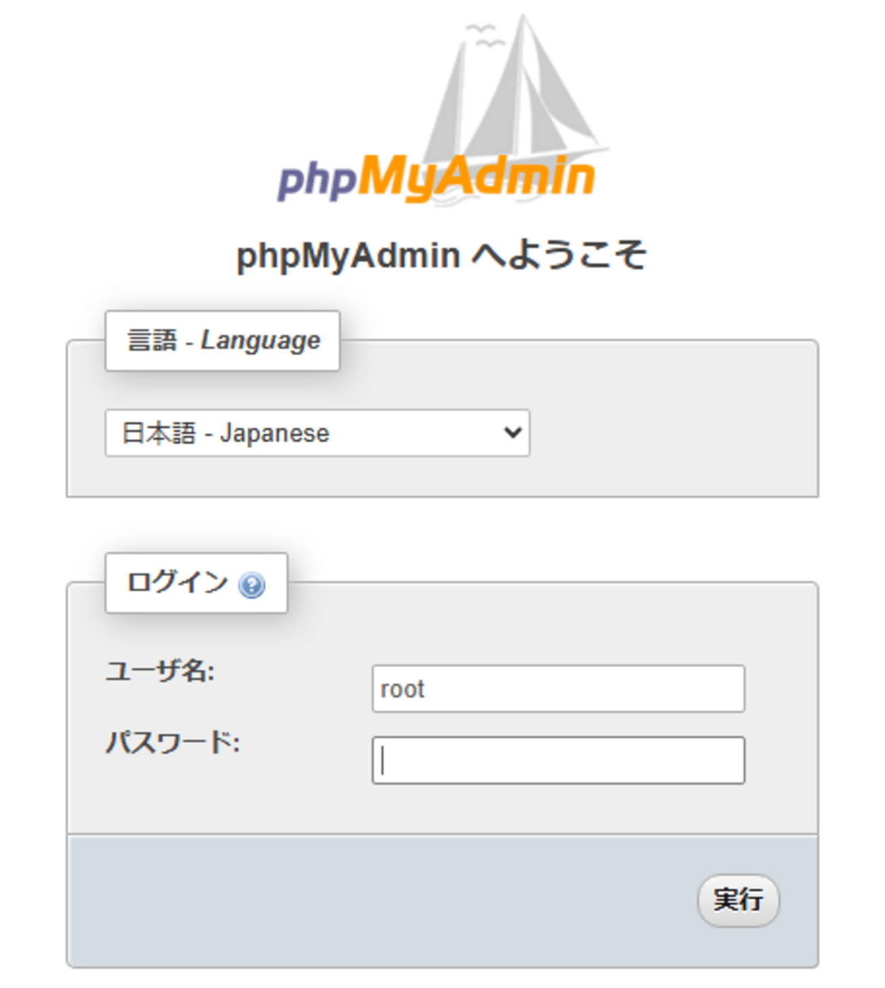The image size is (885, 988).
Task: Click the 'root' text in username box
Action: pos(402,689)
